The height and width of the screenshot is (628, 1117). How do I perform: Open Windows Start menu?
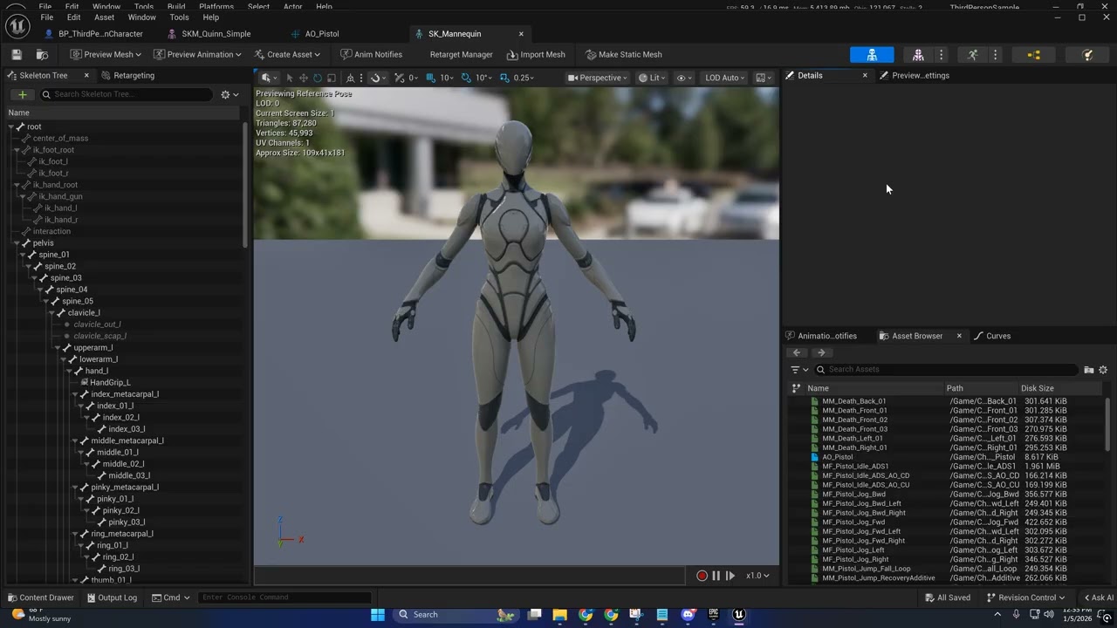(378, 614)
